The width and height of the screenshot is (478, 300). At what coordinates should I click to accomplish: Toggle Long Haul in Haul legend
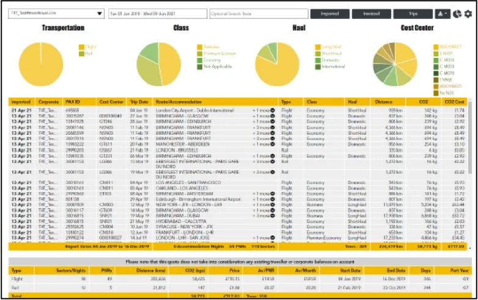(328, 47)
